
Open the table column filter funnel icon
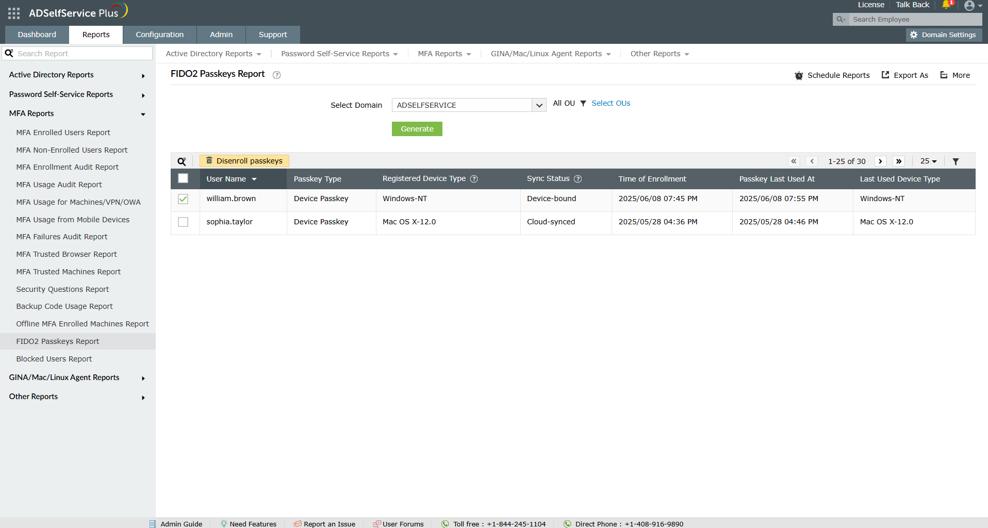tap(956, 161)
